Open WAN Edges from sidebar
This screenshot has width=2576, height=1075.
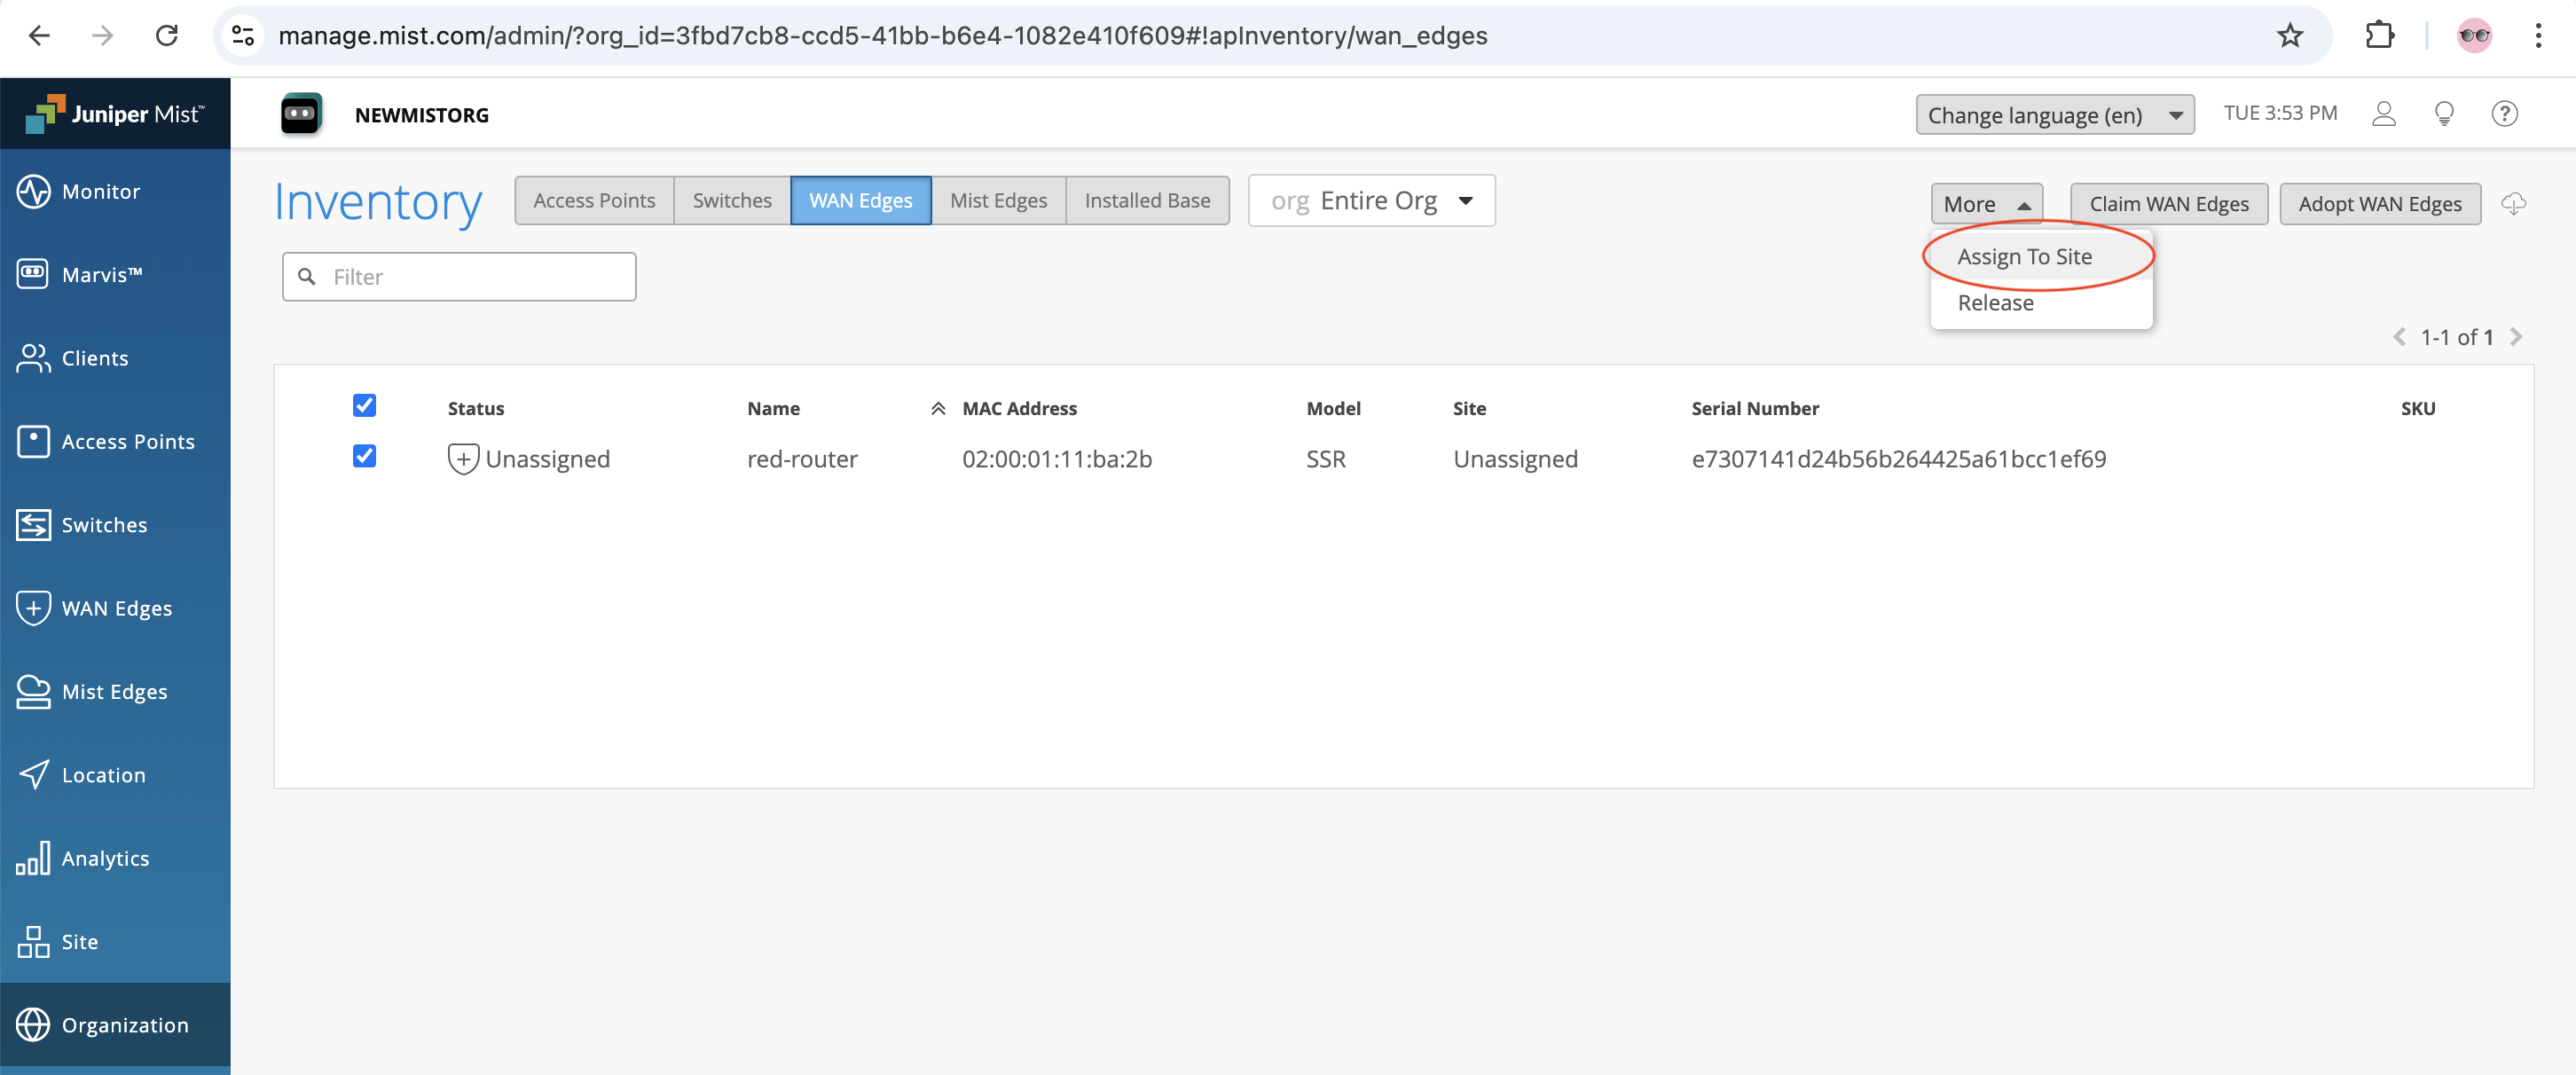[x=115, y=608]
